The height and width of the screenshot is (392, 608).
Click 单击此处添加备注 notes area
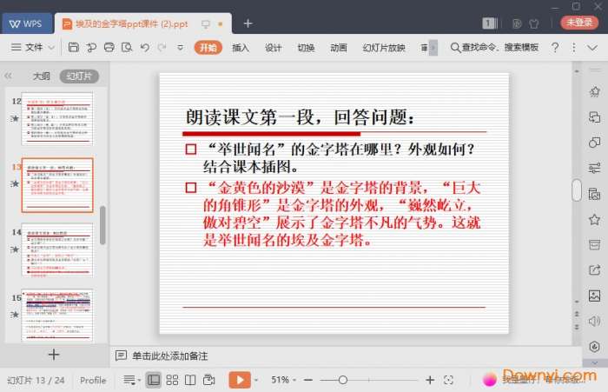170,355
